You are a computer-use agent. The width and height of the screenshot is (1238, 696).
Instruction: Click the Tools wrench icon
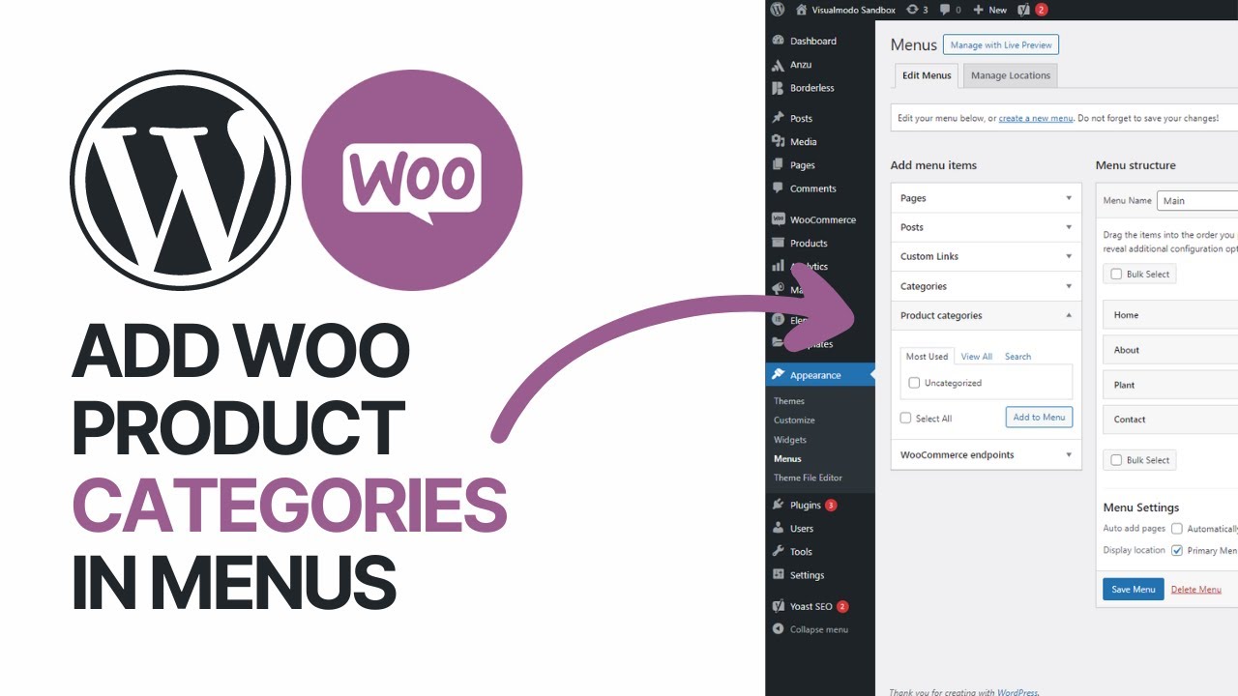[778, 551]
